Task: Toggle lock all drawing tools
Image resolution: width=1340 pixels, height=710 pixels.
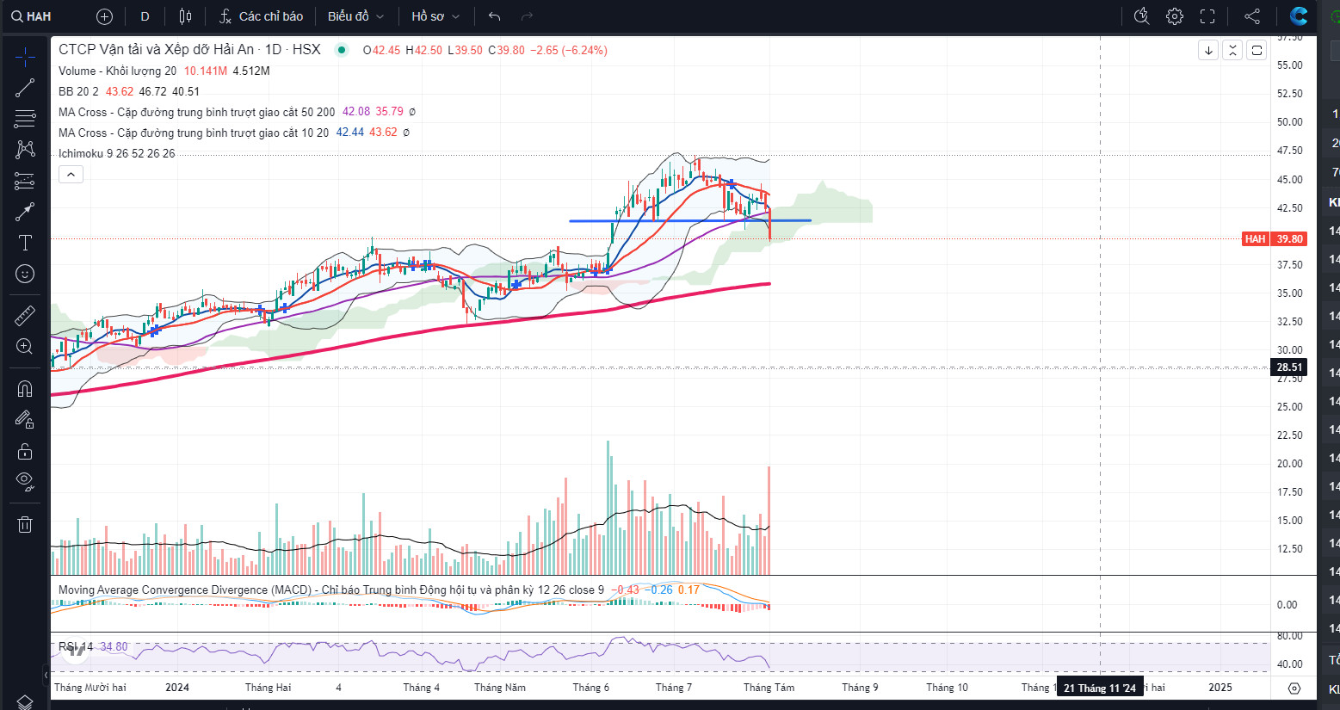Action: [x=25, y=451]
